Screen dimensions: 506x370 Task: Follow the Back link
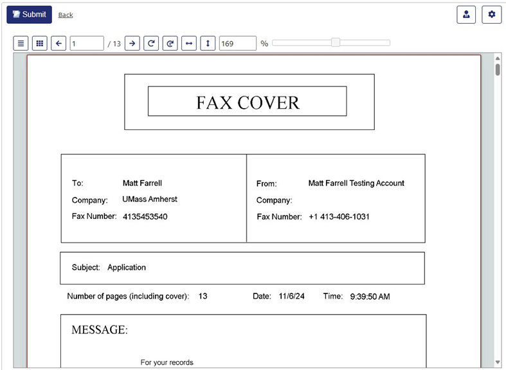pyautogui.click(x=66, y=15)
